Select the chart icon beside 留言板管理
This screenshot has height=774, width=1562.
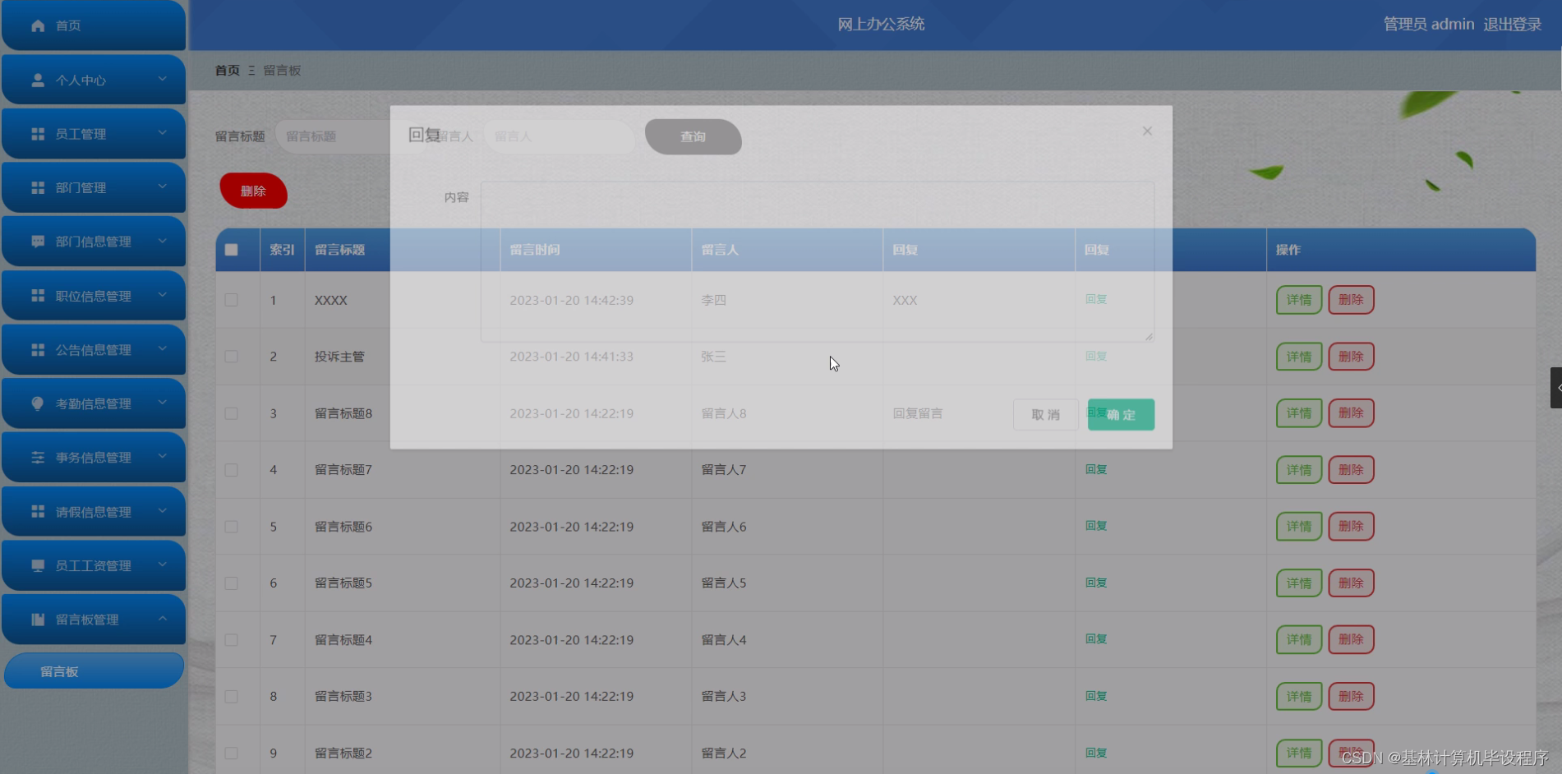37,619
